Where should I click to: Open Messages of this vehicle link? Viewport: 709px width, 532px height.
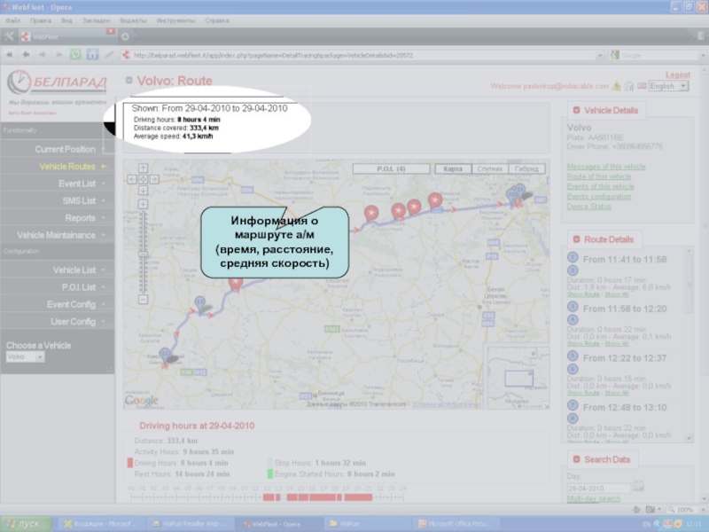pos(606,167)
